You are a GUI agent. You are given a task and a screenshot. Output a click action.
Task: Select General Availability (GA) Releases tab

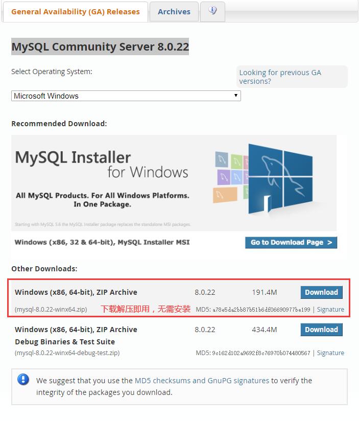75,12
